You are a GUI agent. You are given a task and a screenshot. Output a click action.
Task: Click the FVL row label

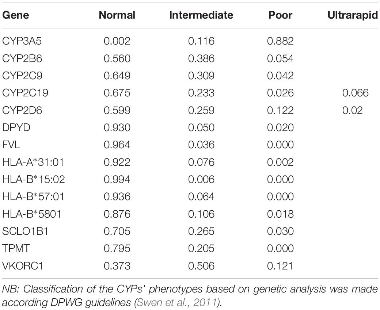point(11,145)
